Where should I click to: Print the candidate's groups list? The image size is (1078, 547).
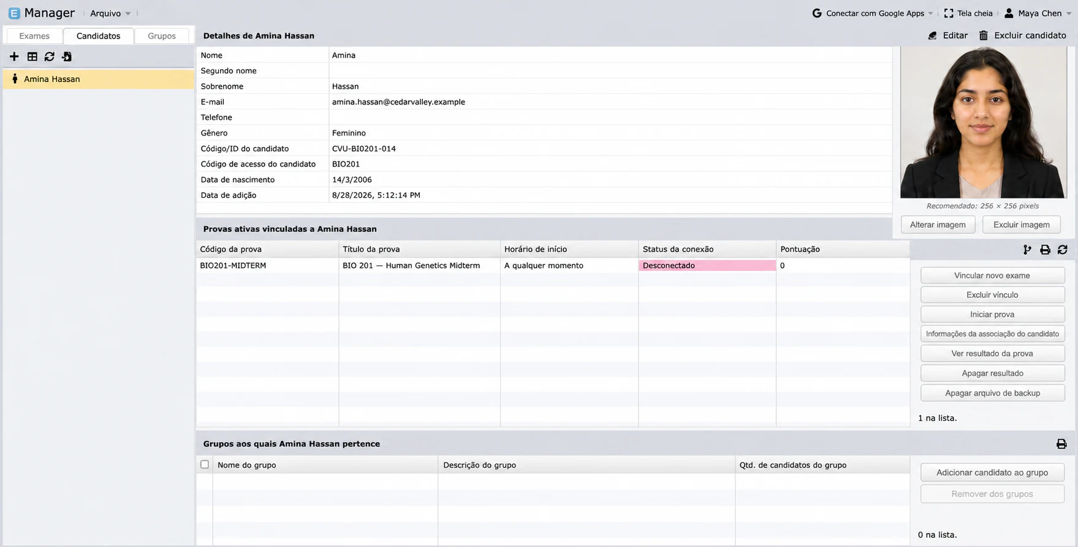(1061, 444)
